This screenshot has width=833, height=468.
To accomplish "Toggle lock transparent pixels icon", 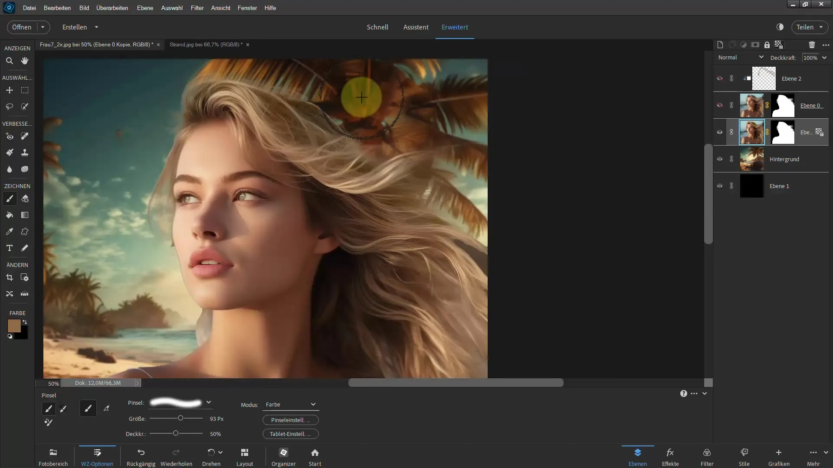I will [x=779, y=45].
